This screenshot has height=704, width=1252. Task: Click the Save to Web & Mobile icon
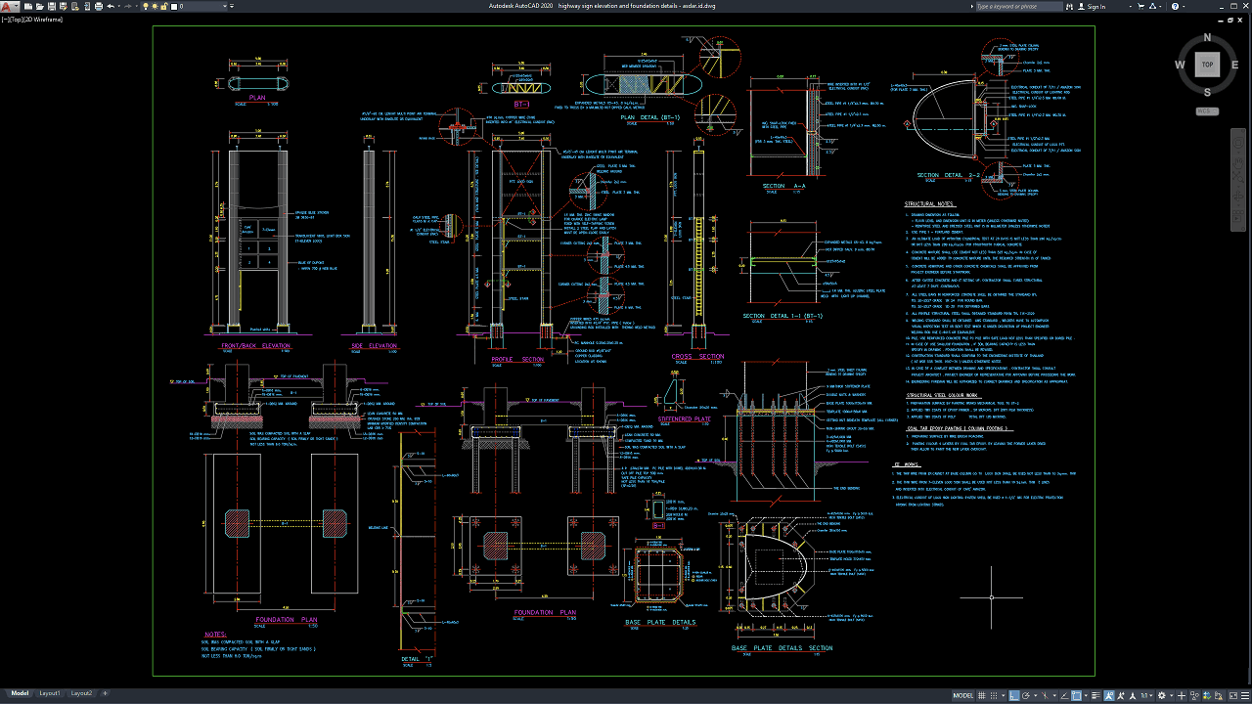[87, 6]
